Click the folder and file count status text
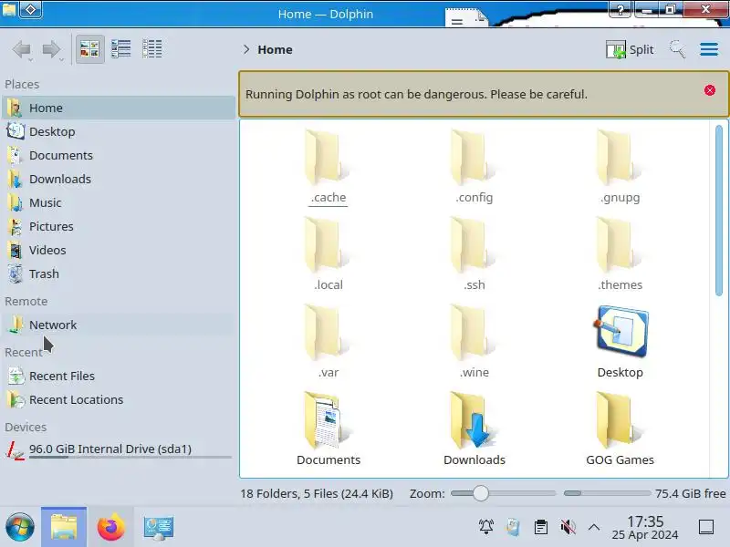The width and height of the screenshot is (730, 547). click(x=317, y=493)
